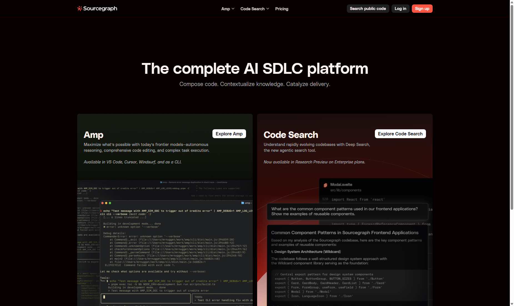Click the Search public code button
This screenshot has height=306, width=514.
pyautogui.click(x=368, y=9)
